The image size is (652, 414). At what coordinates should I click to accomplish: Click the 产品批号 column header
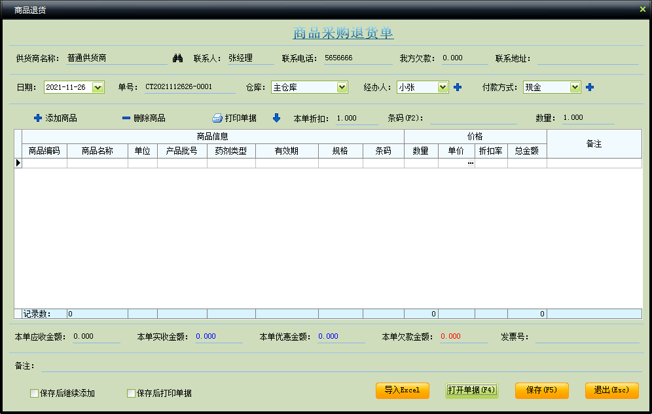click(182, 151)
